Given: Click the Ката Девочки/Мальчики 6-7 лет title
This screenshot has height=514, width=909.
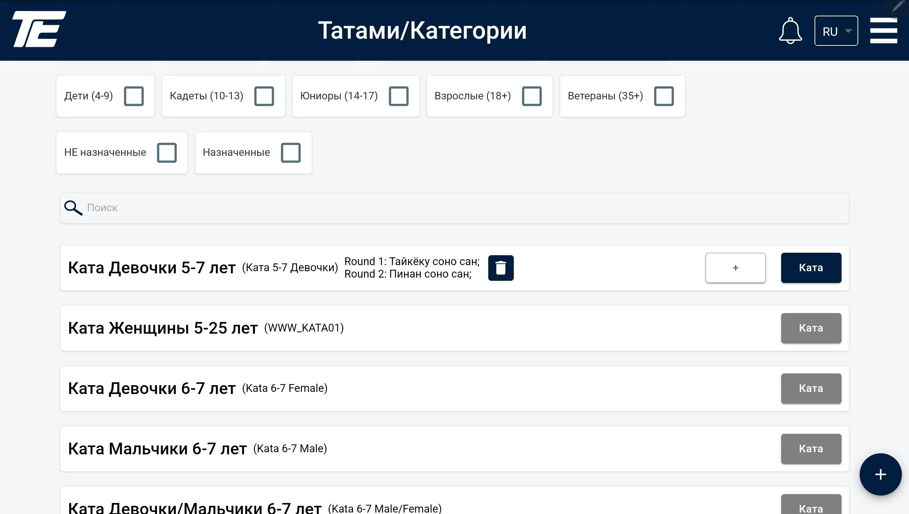Looking at the screenshot, I should pos(195,508).
